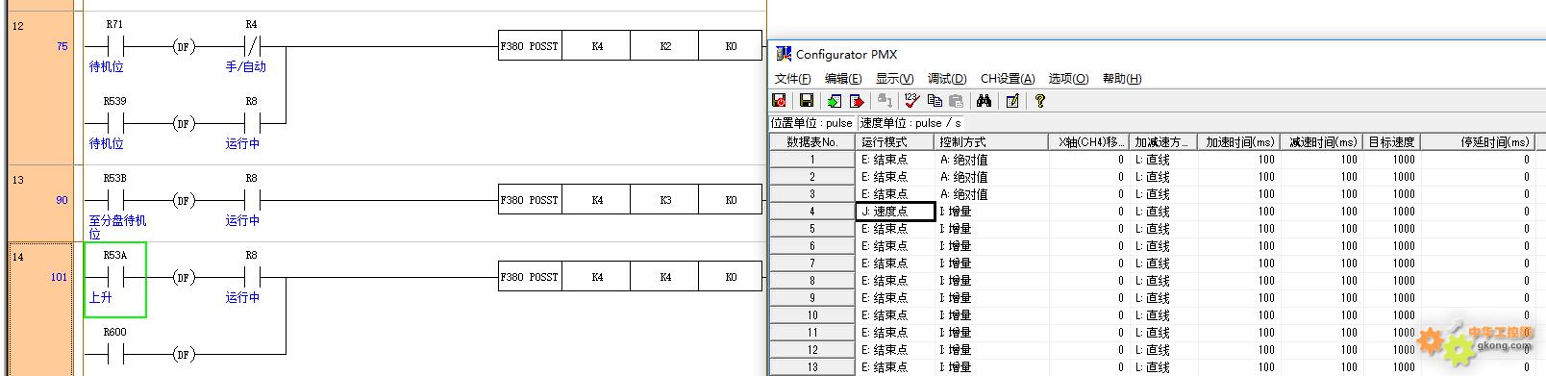Click the K3 operand in rung 13
Screen dimensions: 1546x376
(x=665, y=200)
